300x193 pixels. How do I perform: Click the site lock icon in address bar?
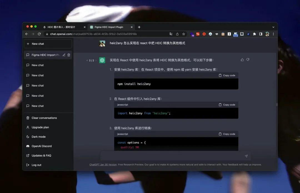(47, 34)
